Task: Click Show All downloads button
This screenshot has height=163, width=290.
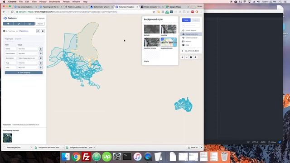Action: (193, 148)
